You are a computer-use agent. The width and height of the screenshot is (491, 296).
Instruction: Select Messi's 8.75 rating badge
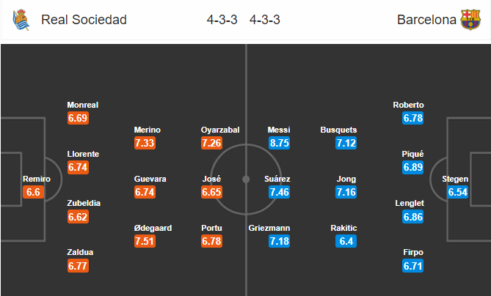pyautogui.click(x=280, y=143)
